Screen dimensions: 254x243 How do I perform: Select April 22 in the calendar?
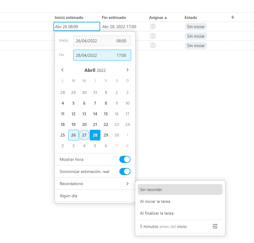pos(106,124)
